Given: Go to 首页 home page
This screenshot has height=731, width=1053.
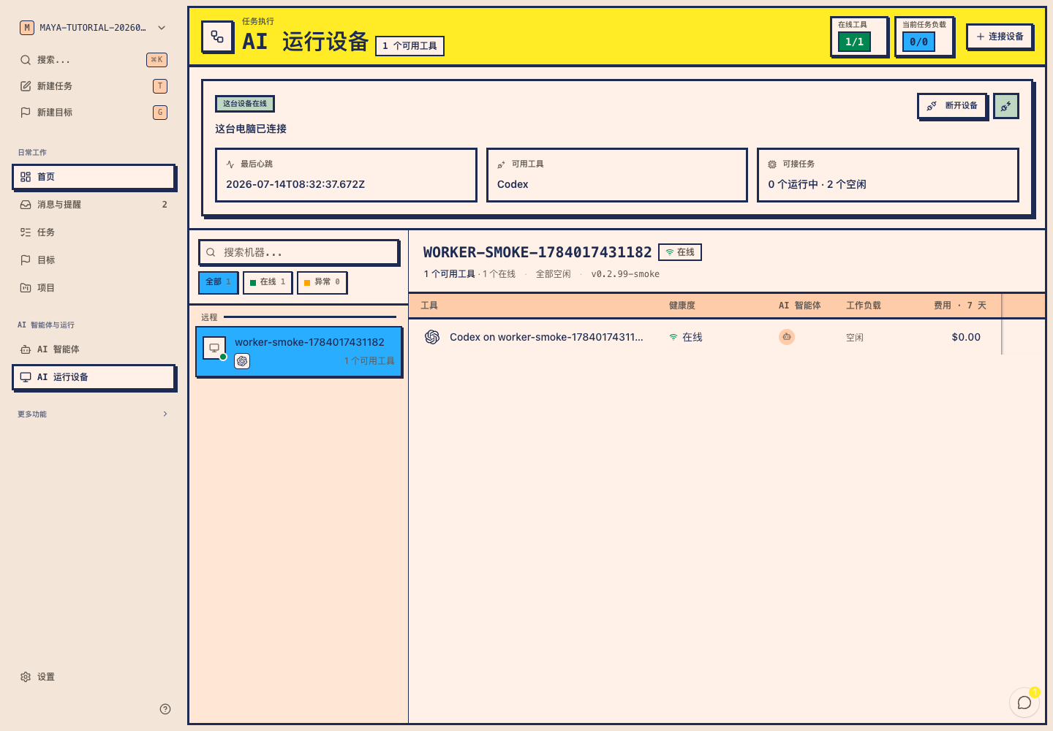Looking at the screenshot, I should coord(94,177).
